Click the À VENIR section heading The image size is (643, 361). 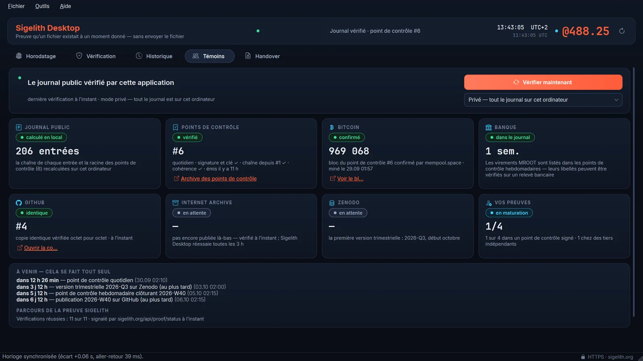click(x=63, y=272)
